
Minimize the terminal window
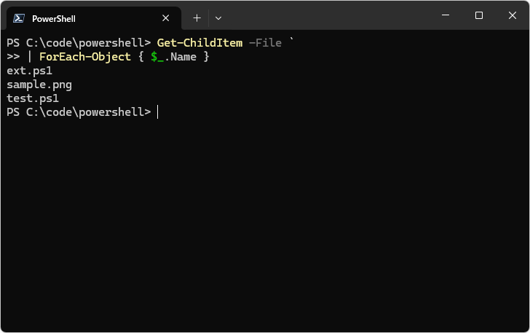[446, 15]
